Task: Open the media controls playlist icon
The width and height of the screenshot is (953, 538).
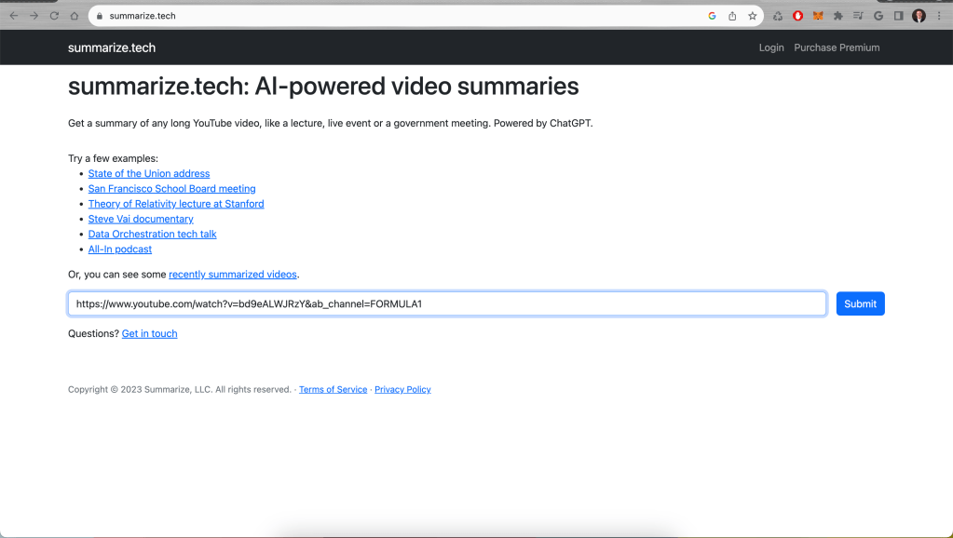Action: pos(858,16)
